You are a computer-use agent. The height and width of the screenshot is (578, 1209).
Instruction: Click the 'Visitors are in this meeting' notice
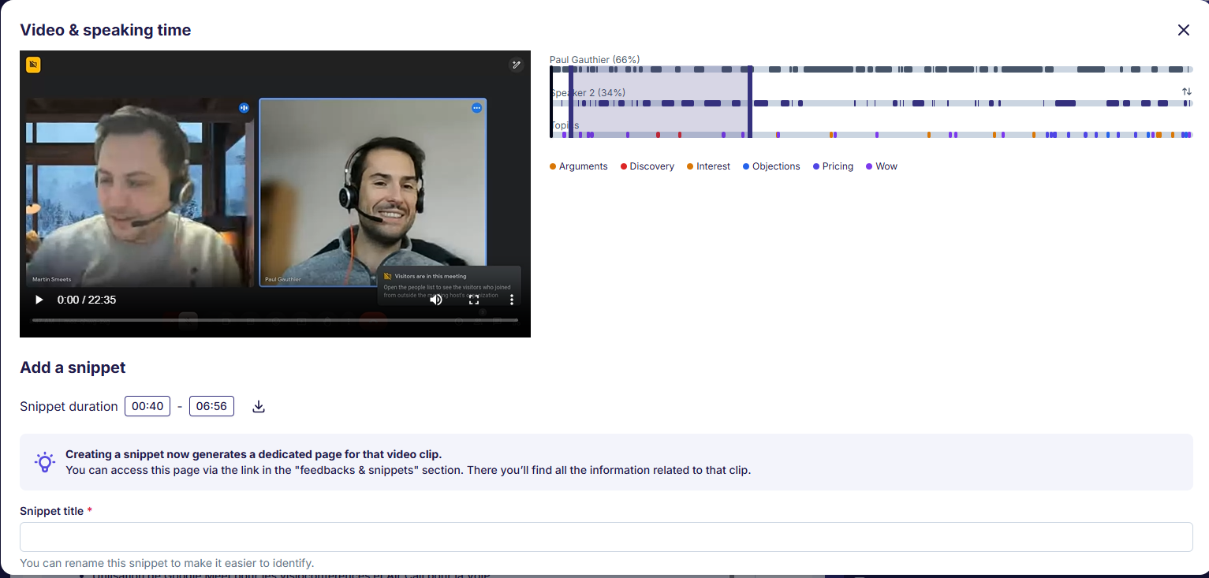tap(449, 285)
